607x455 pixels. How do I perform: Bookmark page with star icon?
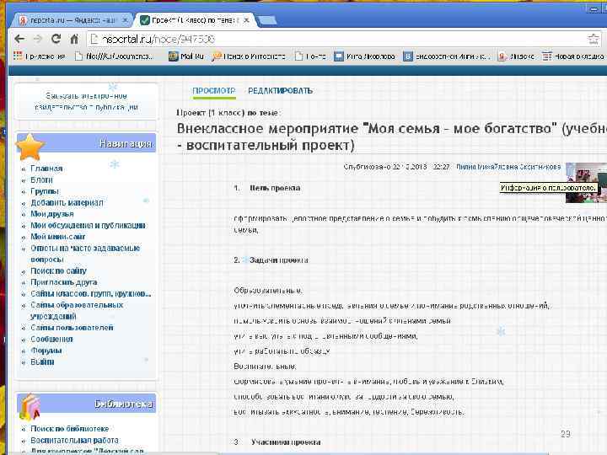pos(594,39)
